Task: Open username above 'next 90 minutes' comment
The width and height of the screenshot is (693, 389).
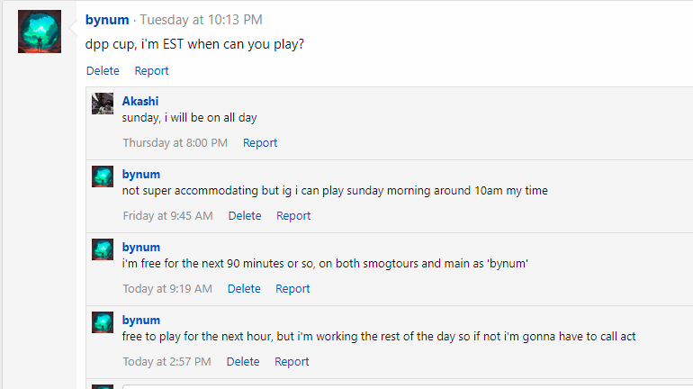Action: 141,247
